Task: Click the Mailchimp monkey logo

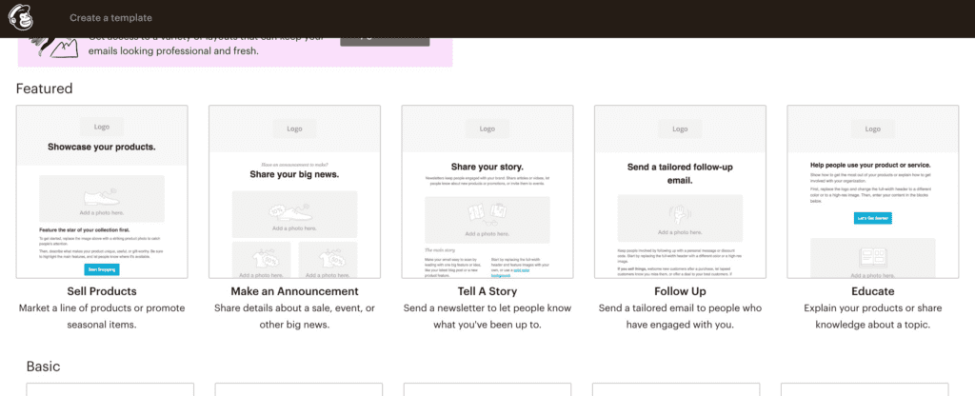Action: click(21, 17)
